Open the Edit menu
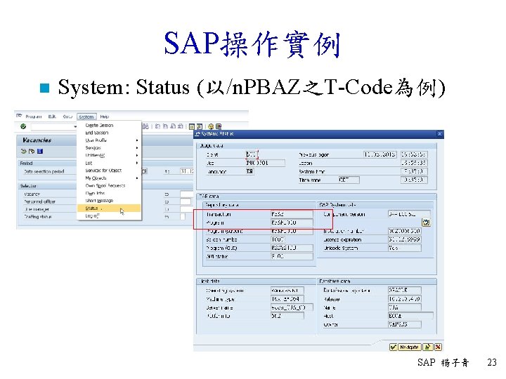 52,117
